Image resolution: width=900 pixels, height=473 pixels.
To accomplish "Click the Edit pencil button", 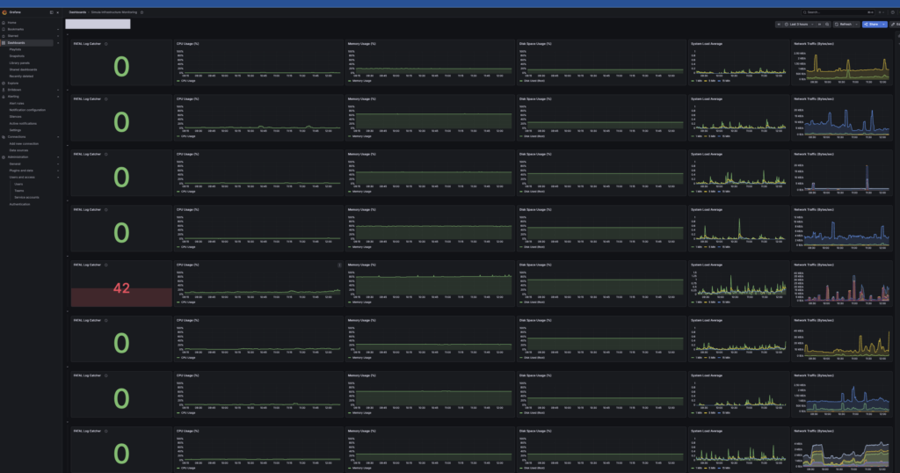I will click(894, 24).
